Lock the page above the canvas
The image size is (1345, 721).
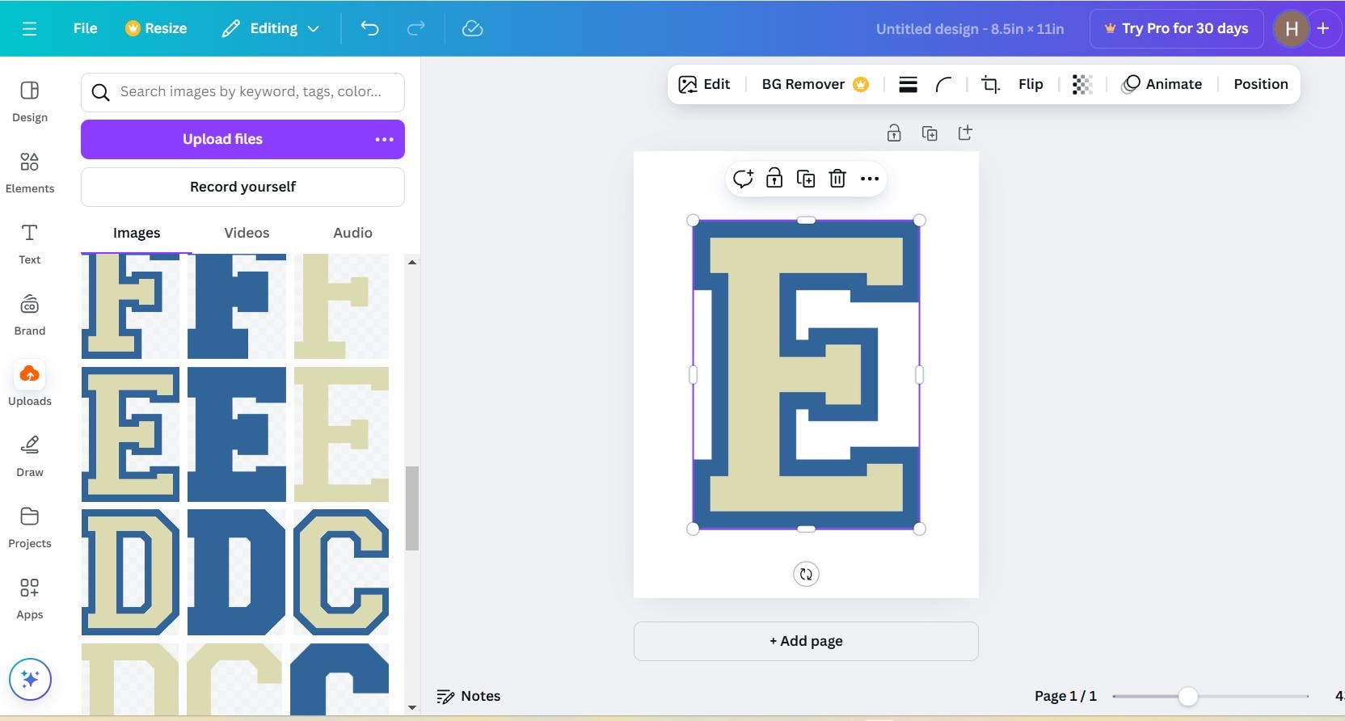click(894, 133)
